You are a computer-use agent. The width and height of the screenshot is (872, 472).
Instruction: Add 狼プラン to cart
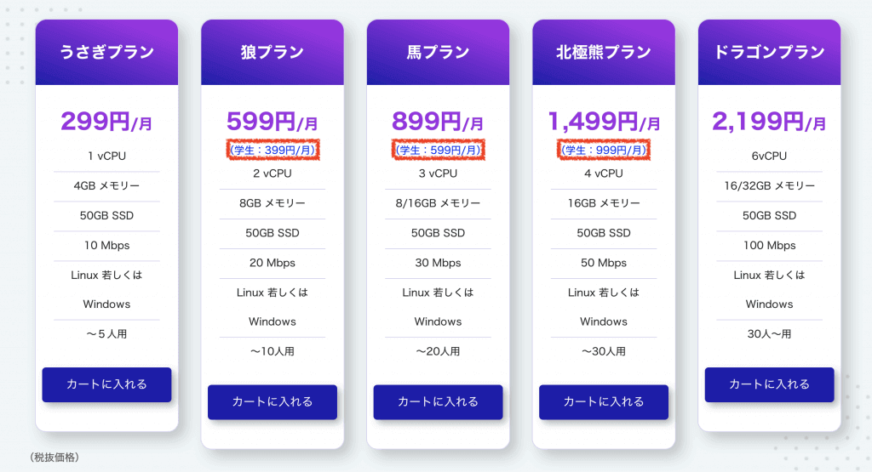coord(272,402)
